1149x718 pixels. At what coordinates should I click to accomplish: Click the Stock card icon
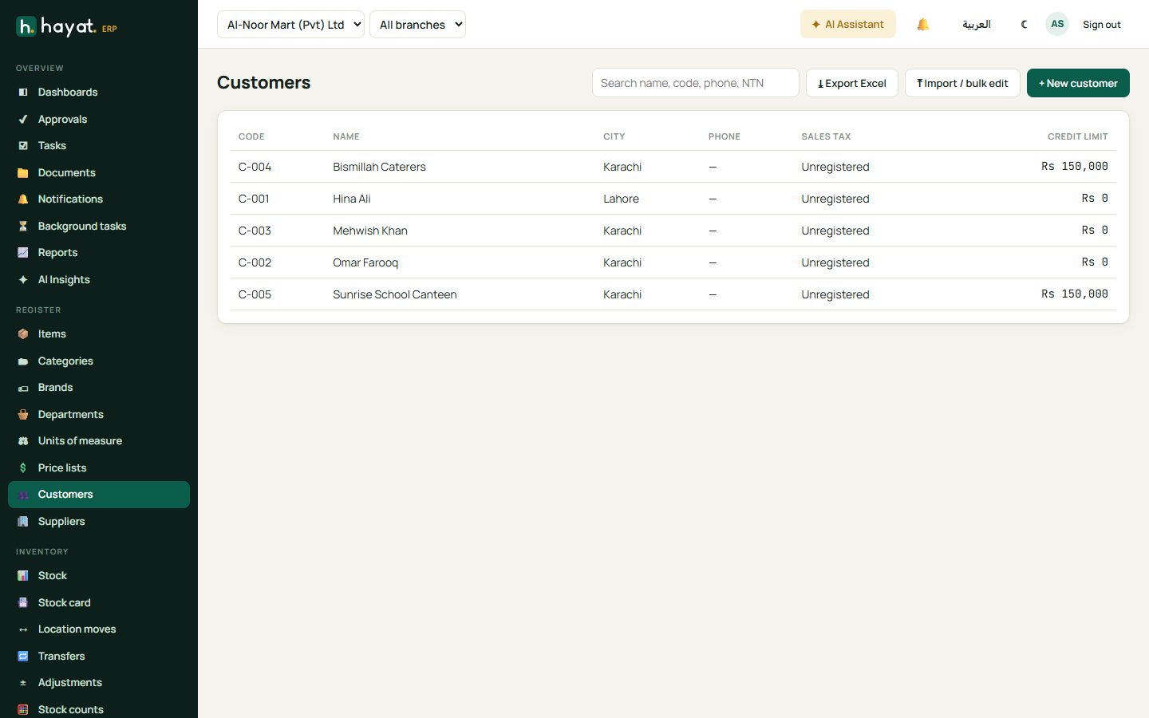23,603
